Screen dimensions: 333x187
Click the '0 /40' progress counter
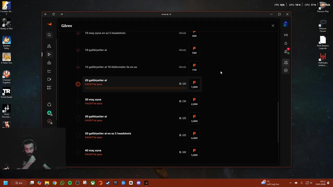tap(183, 152)
